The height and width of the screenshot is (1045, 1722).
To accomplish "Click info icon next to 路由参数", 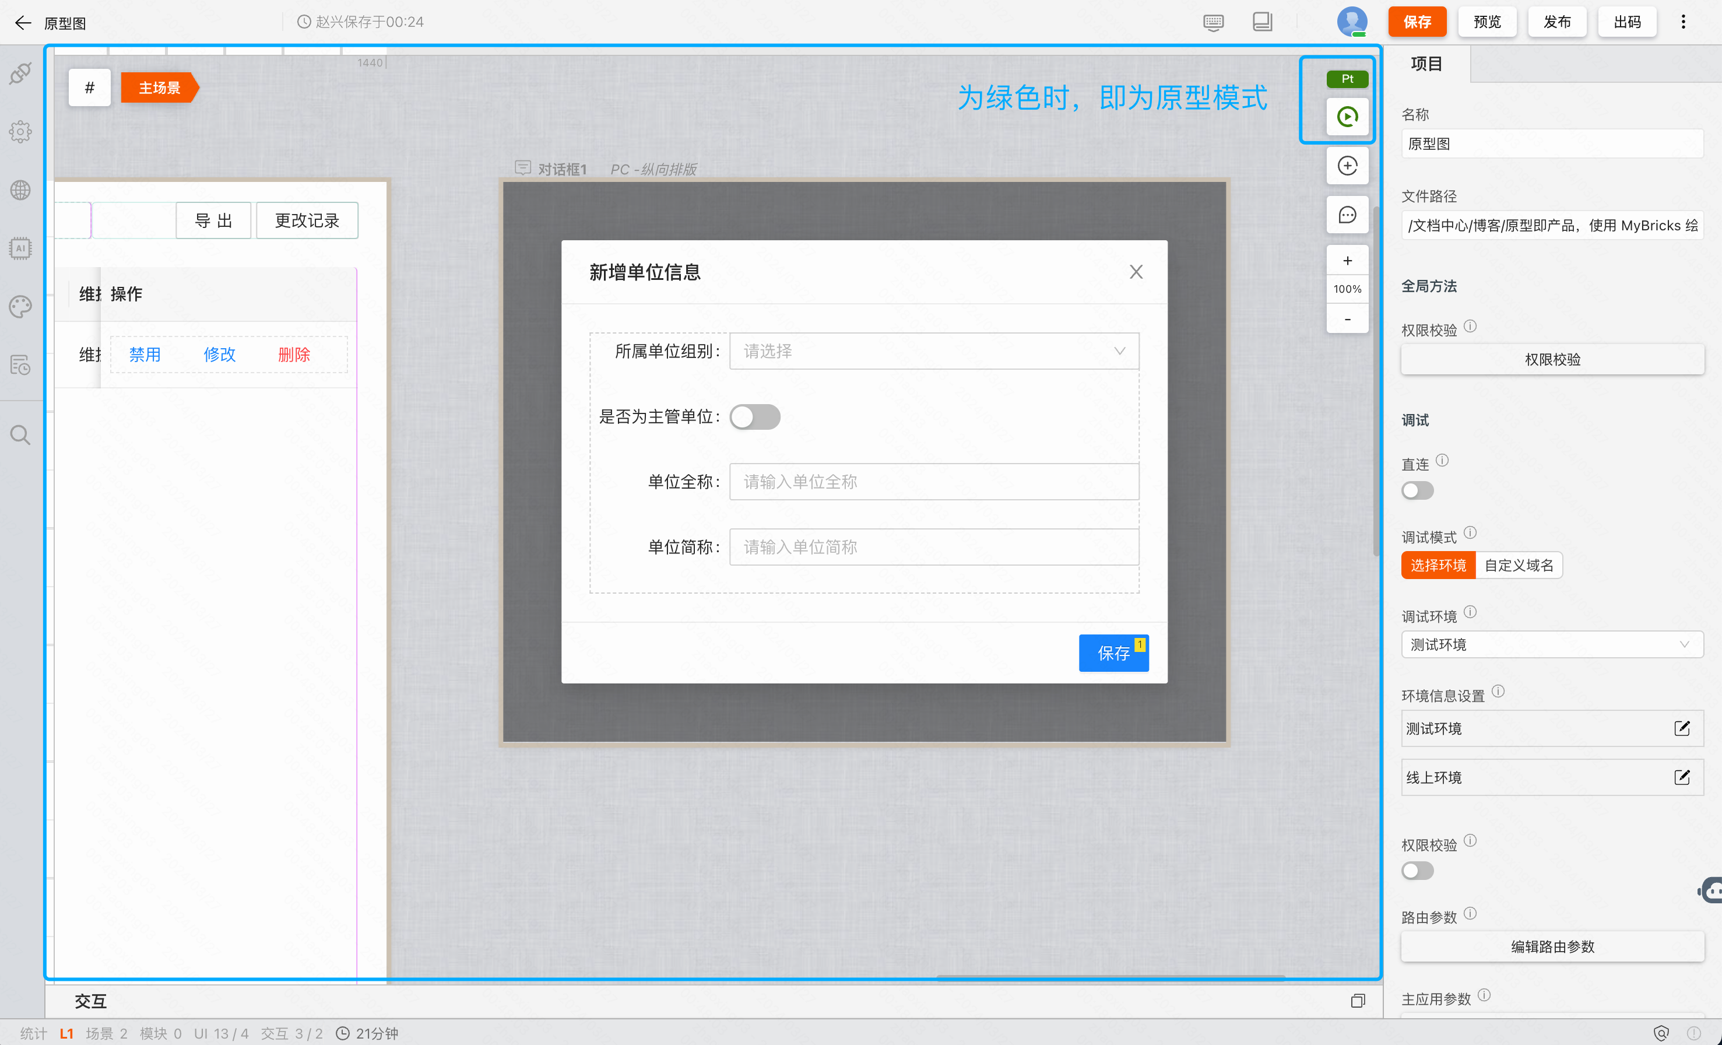I will [1470, 913].
